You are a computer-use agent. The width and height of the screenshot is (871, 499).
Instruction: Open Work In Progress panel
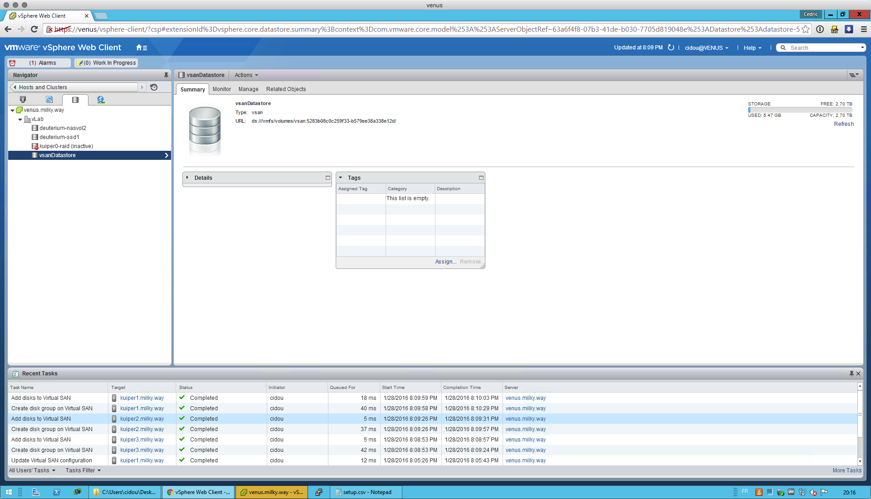tap(107, 63)
